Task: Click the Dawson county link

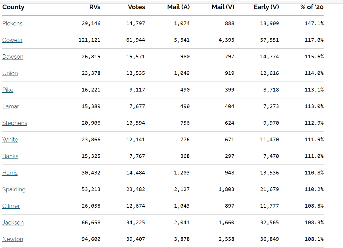Action: tap(13, 57)
